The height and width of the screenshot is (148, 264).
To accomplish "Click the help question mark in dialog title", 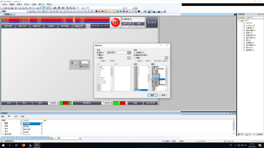I will 161,45.
